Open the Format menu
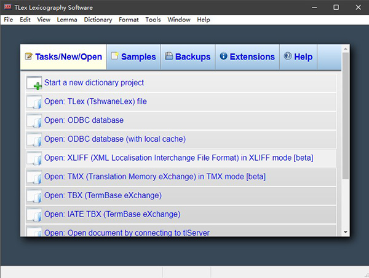The width and height of the screenshot is (369, 278). tap(129, 20)
